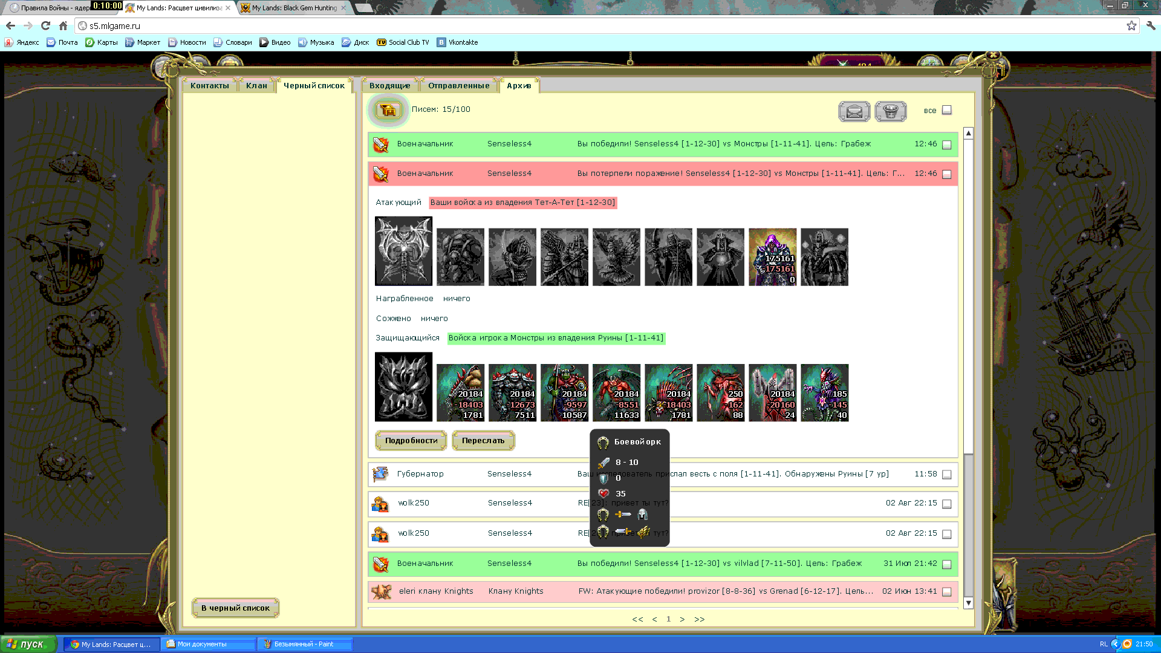Toggle the 'все' select-all checkbox
1161x653 pixels.
click(x=947, y=110)
